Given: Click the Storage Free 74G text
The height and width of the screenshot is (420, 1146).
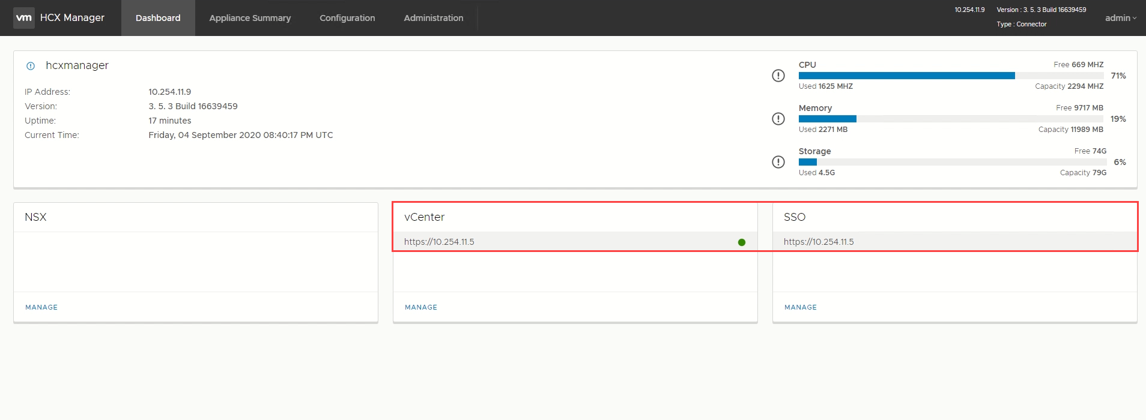Looking at the screenshot, I should 1090,151.
